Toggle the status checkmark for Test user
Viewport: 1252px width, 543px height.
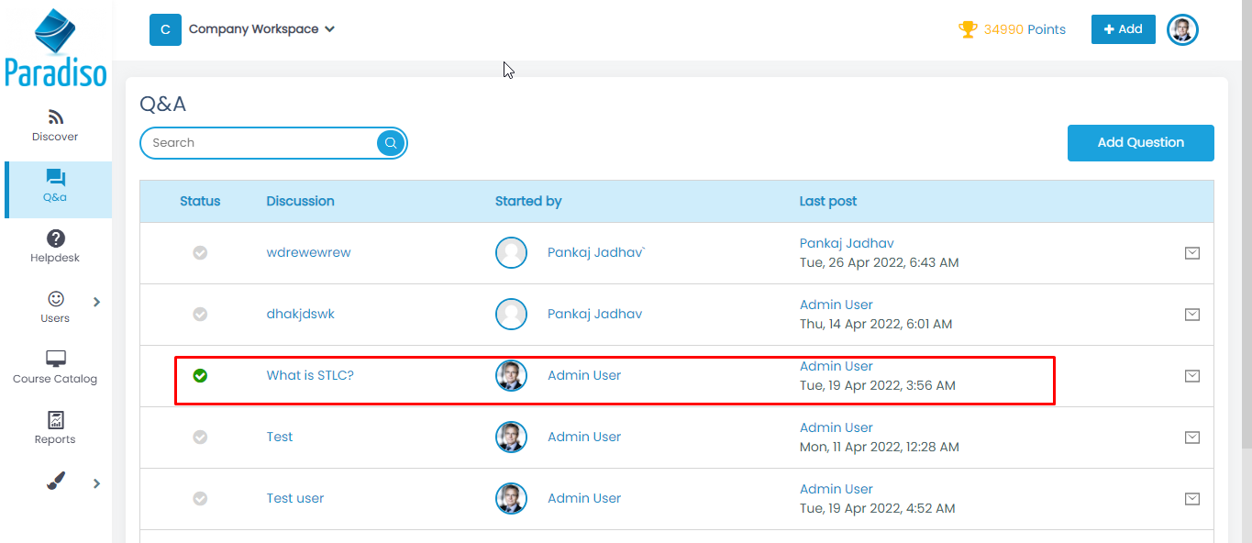tap(200, 498)
